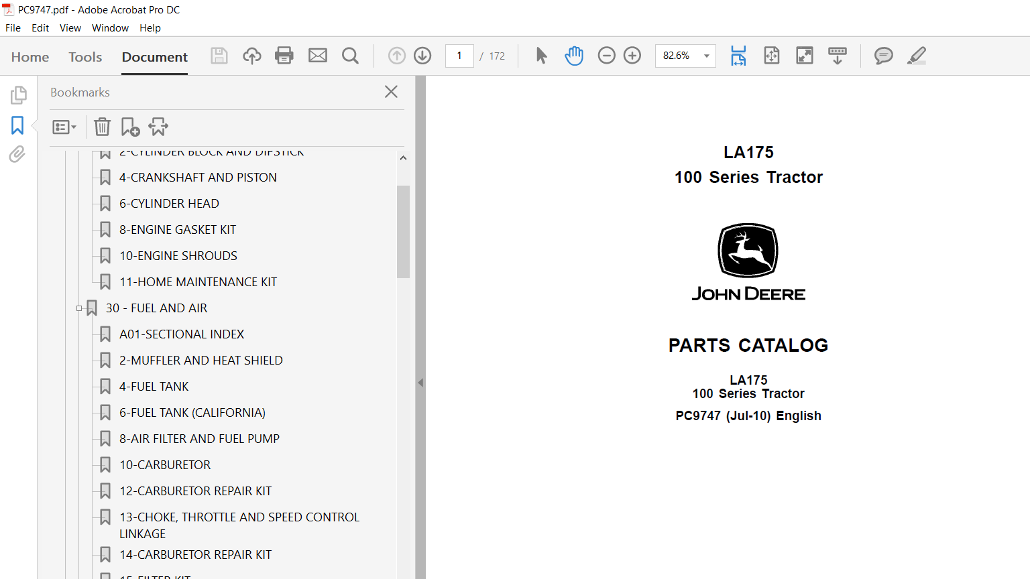This screenshot has height=579, width=1030.
Task: Click the John Deere logo on the page
Action: coord(748,263)
